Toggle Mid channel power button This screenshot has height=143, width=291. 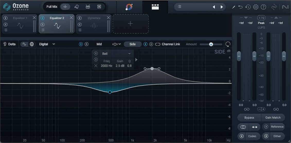coord(81,44)
